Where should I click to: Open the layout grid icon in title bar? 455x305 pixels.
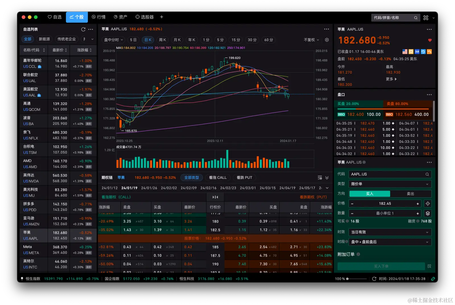[x=426, y=18]
